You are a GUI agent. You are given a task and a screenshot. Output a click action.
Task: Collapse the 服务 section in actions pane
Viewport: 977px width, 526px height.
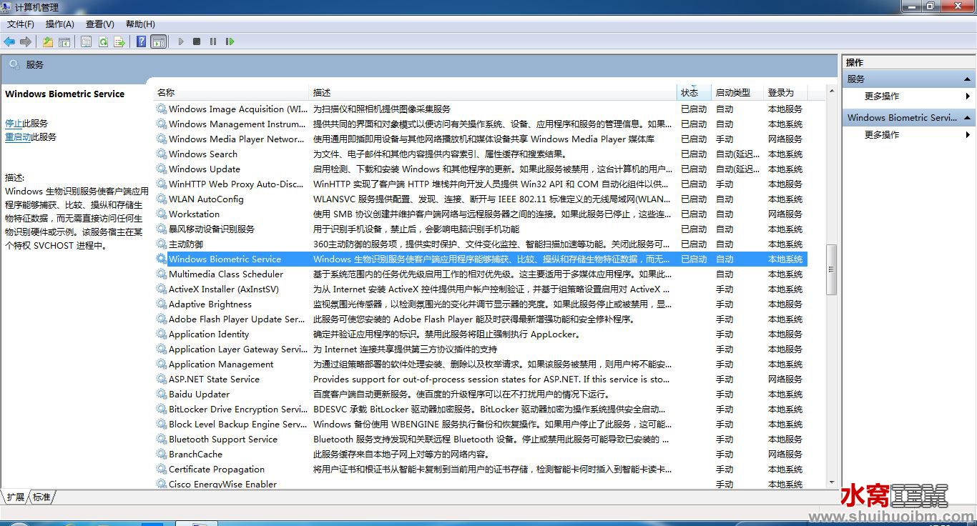967,79
